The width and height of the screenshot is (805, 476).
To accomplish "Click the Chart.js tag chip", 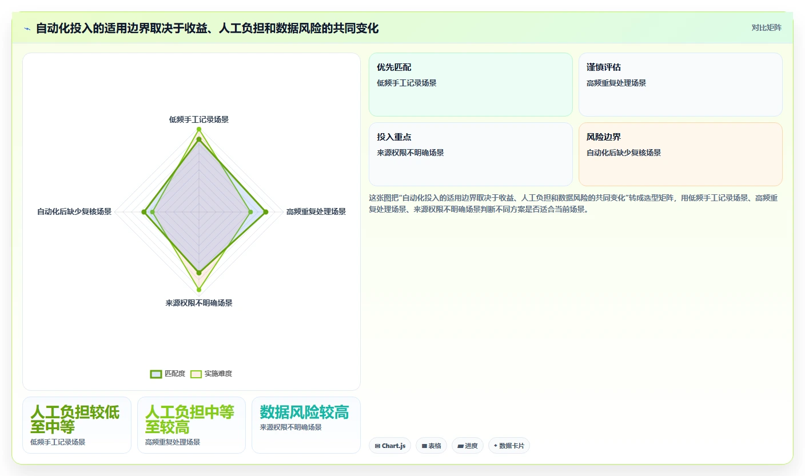I will point(390,446).
